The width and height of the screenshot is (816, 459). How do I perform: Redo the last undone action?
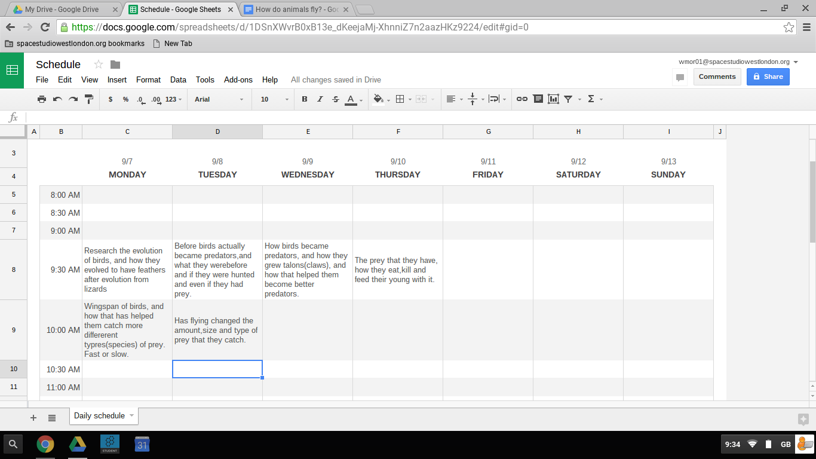73,99
